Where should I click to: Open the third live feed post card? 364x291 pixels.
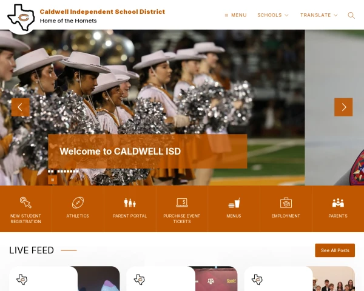coord(299,279)
